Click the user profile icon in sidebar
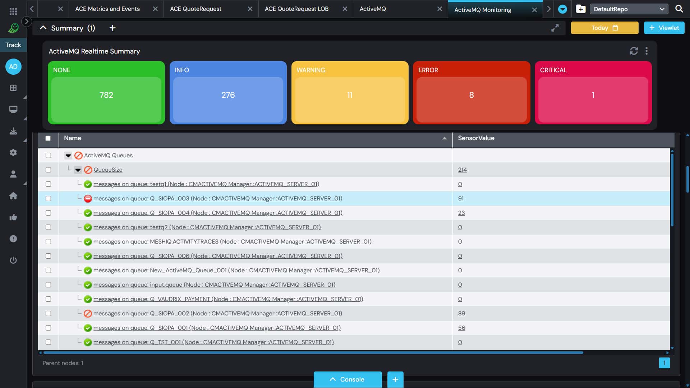The image size is (690, 388). point(13,174)
